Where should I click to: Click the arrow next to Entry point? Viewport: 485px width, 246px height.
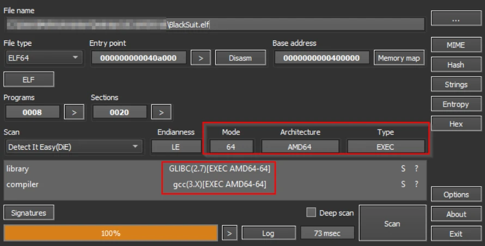tap(201, 58)
